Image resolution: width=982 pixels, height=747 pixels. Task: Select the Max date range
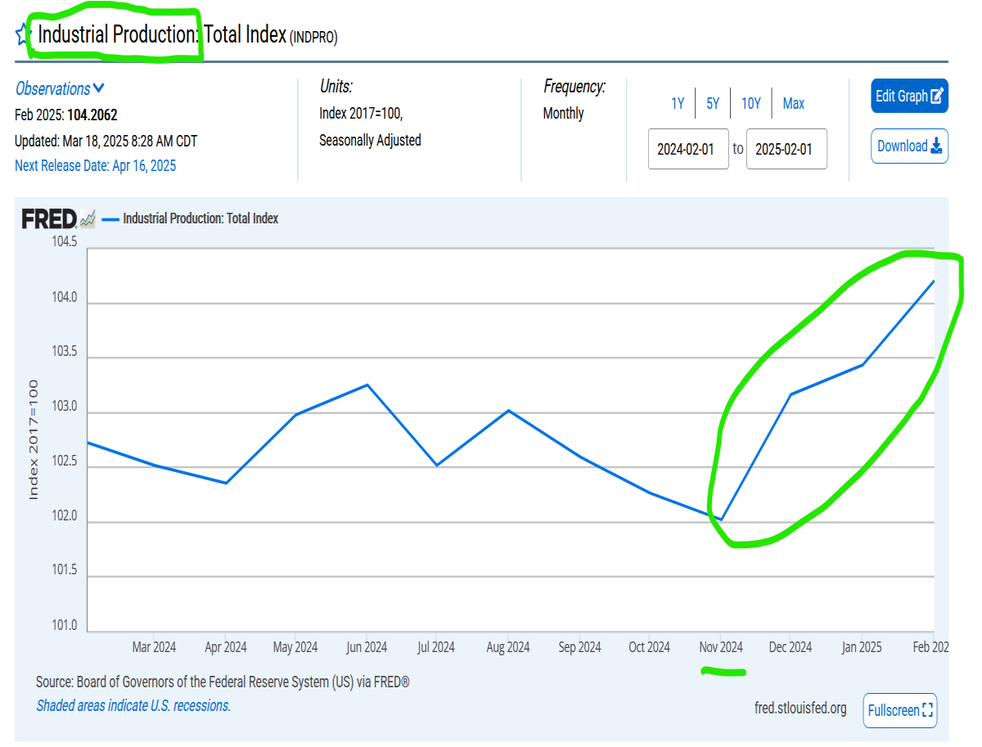[x=793, y=103]
